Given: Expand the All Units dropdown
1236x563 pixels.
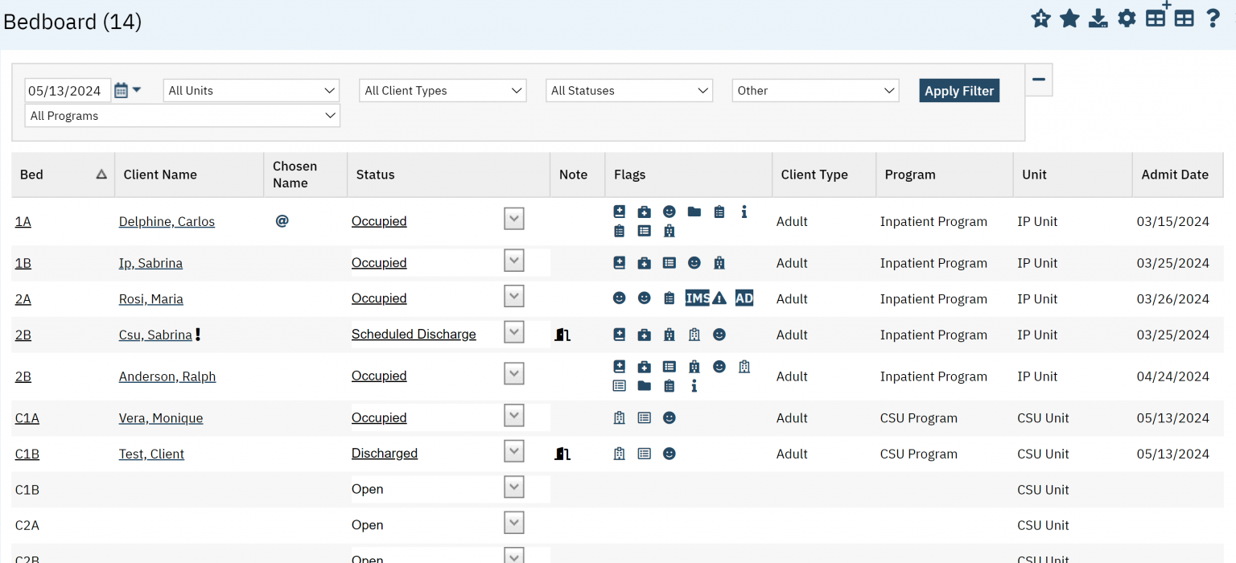Looking at the screenshot, I should (x=251, y=91).
